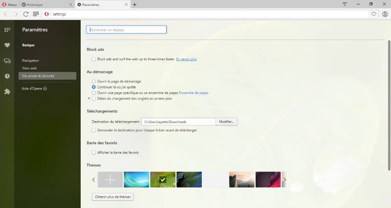Click download destination path field

pyautogui.click(x=178, y=122)
